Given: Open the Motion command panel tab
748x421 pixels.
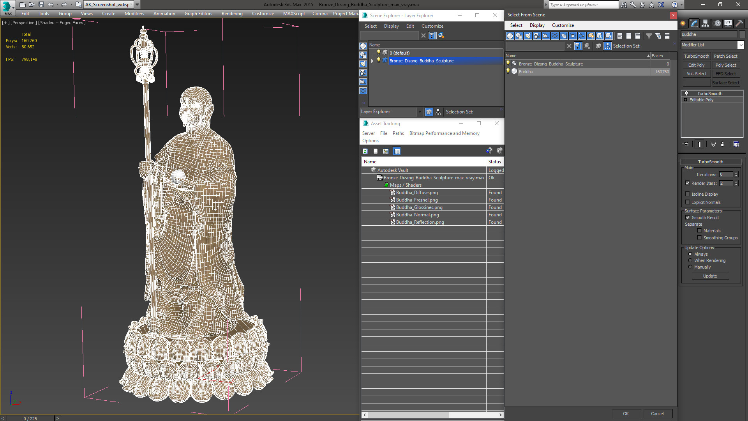Looking at the screenshot, I should tap(717, 23).
